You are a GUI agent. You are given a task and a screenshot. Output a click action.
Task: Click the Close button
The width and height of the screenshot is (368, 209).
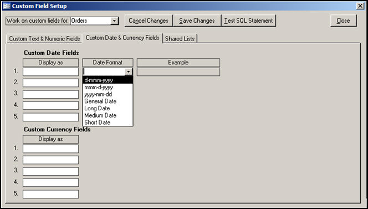344,21
